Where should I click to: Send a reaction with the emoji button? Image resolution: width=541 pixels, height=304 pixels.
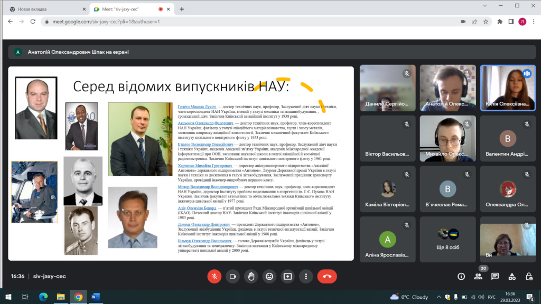(269, 276)
